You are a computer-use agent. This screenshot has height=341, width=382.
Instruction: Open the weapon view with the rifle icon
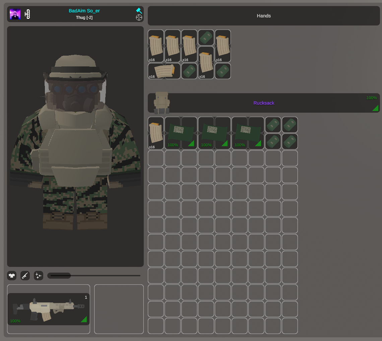(25, 276)
